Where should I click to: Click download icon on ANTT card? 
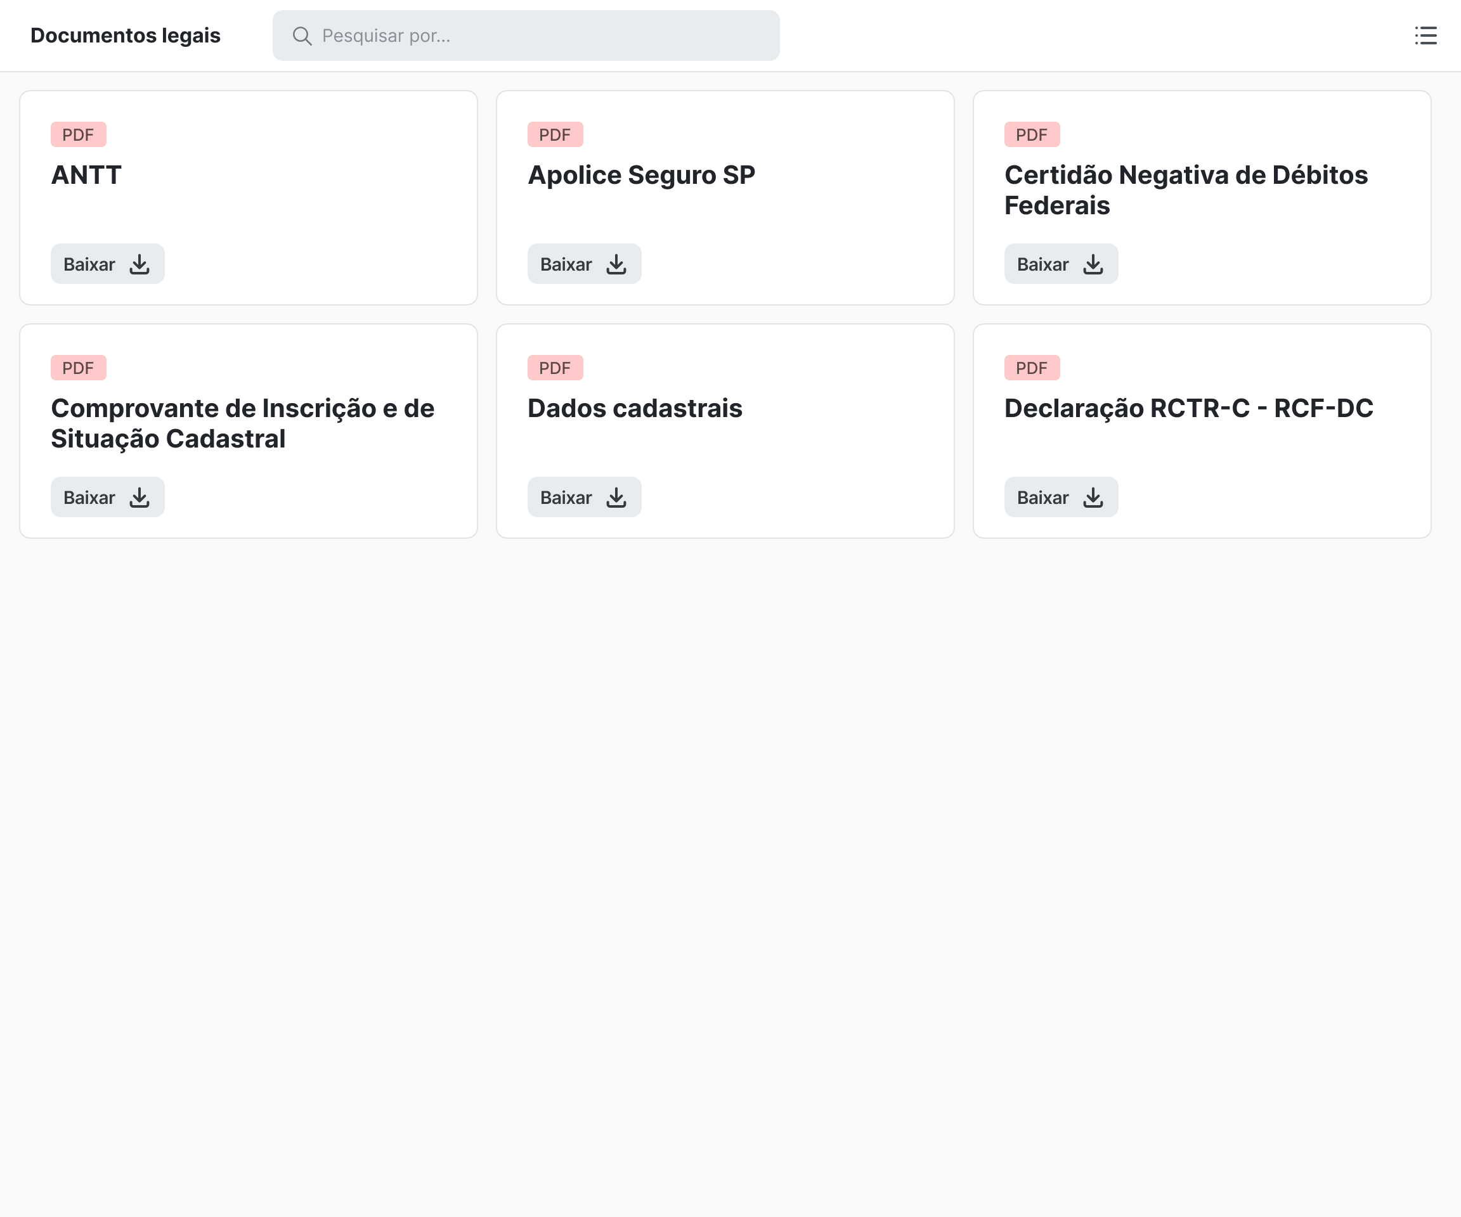pos(140,264)
